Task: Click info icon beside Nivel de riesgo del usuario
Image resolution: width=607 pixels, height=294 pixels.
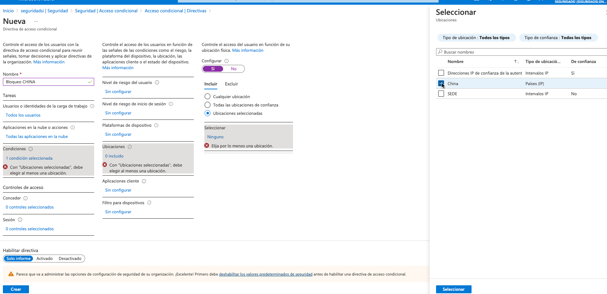Action: 157,83
